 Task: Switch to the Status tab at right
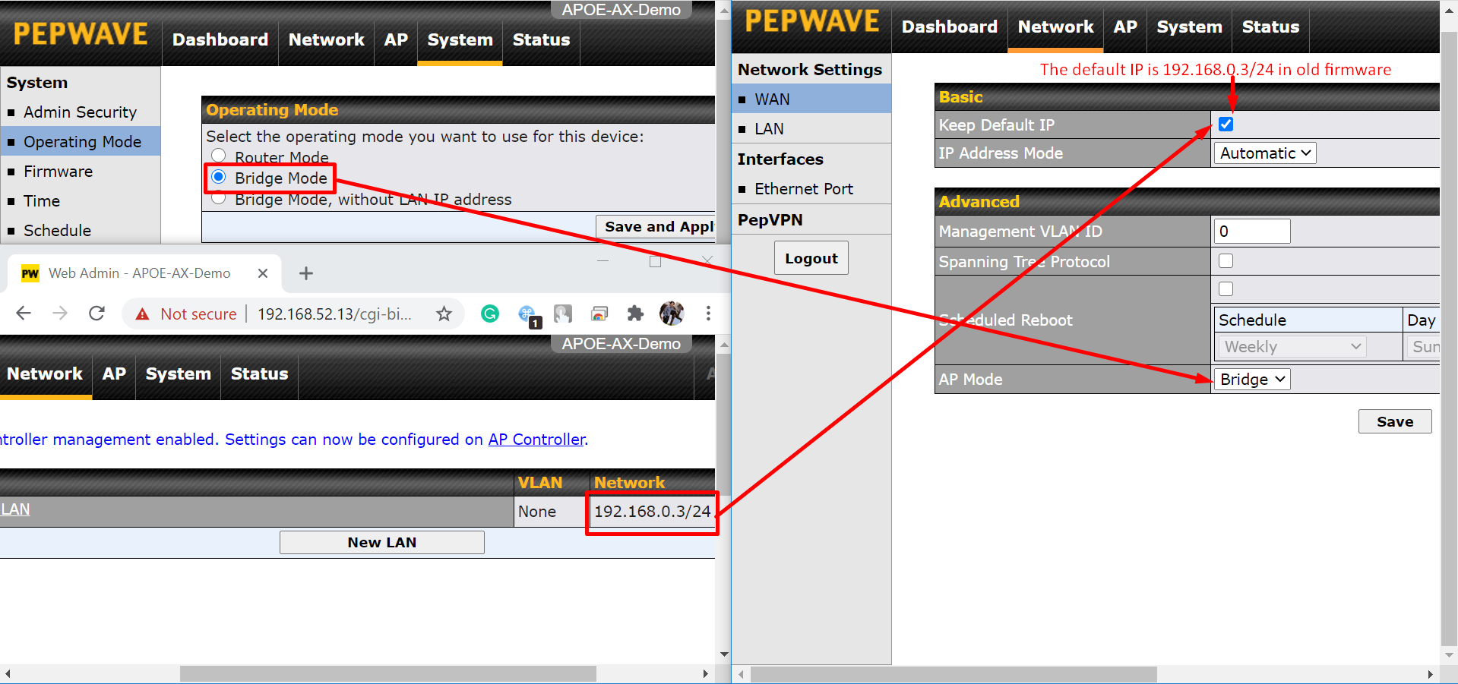[1270, 27]
